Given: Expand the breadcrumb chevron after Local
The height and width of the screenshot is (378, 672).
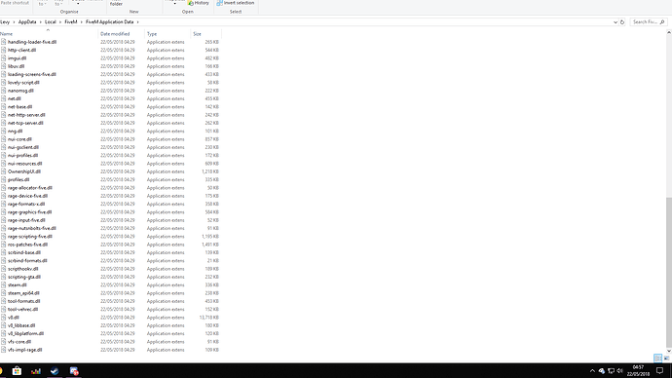Looking at the screenshot, I should [60, 21].
